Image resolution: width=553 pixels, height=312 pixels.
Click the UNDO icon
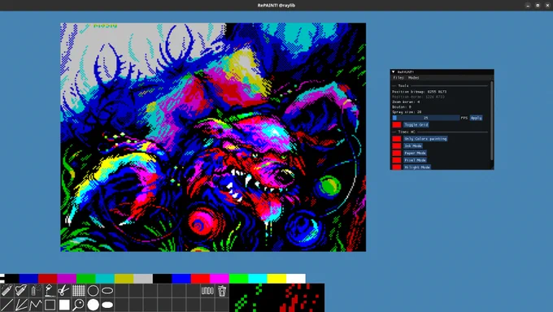(x=207, y=291)
